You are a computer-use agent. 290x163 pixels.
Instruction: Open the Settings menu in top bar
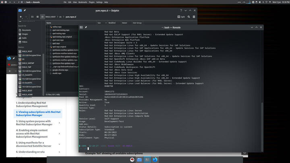pos(99,2)
